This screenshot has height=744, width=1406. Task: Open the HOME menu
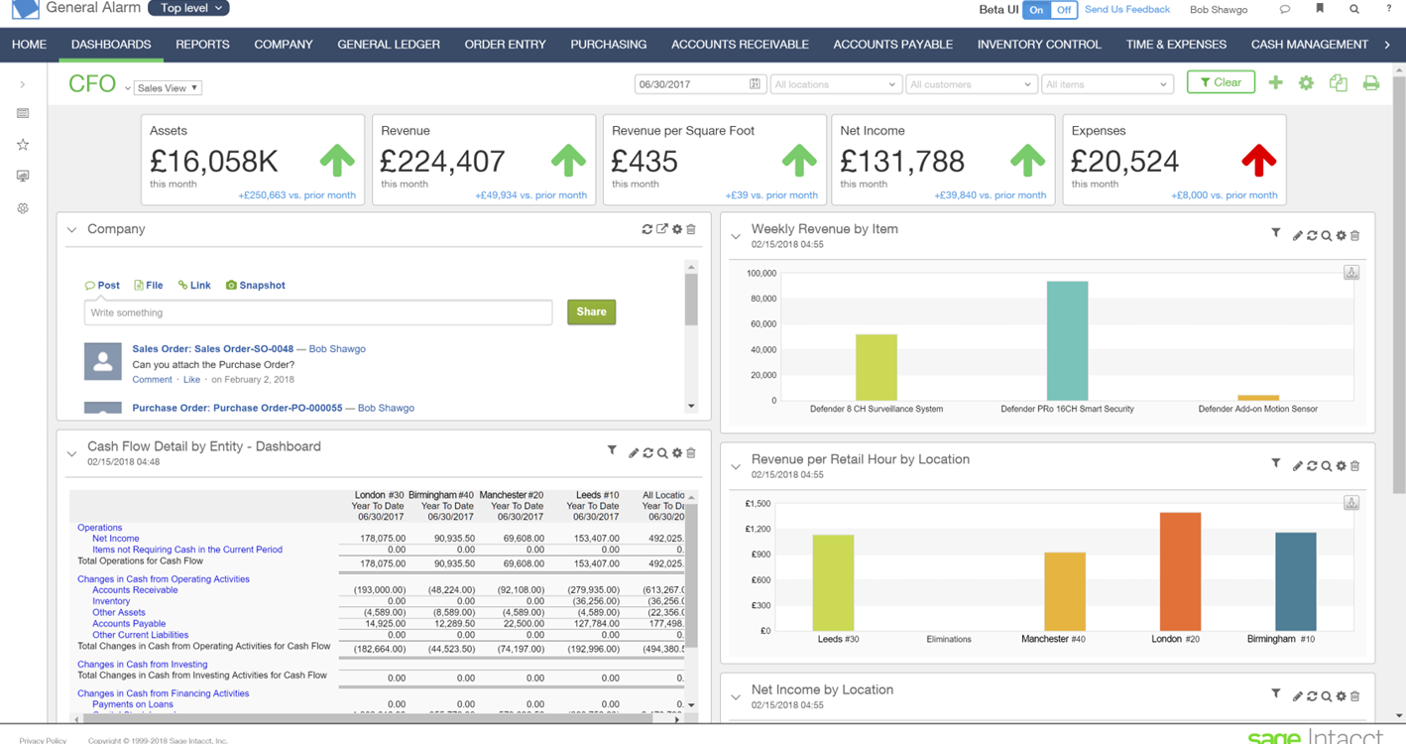click(x=29, y=45)
